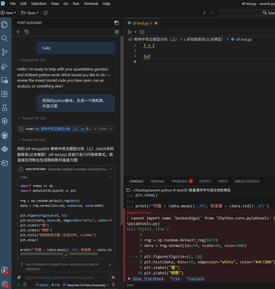Click the 17K token usage indicator
This screenshot has height=289, width=275.
tap(55, 285)
